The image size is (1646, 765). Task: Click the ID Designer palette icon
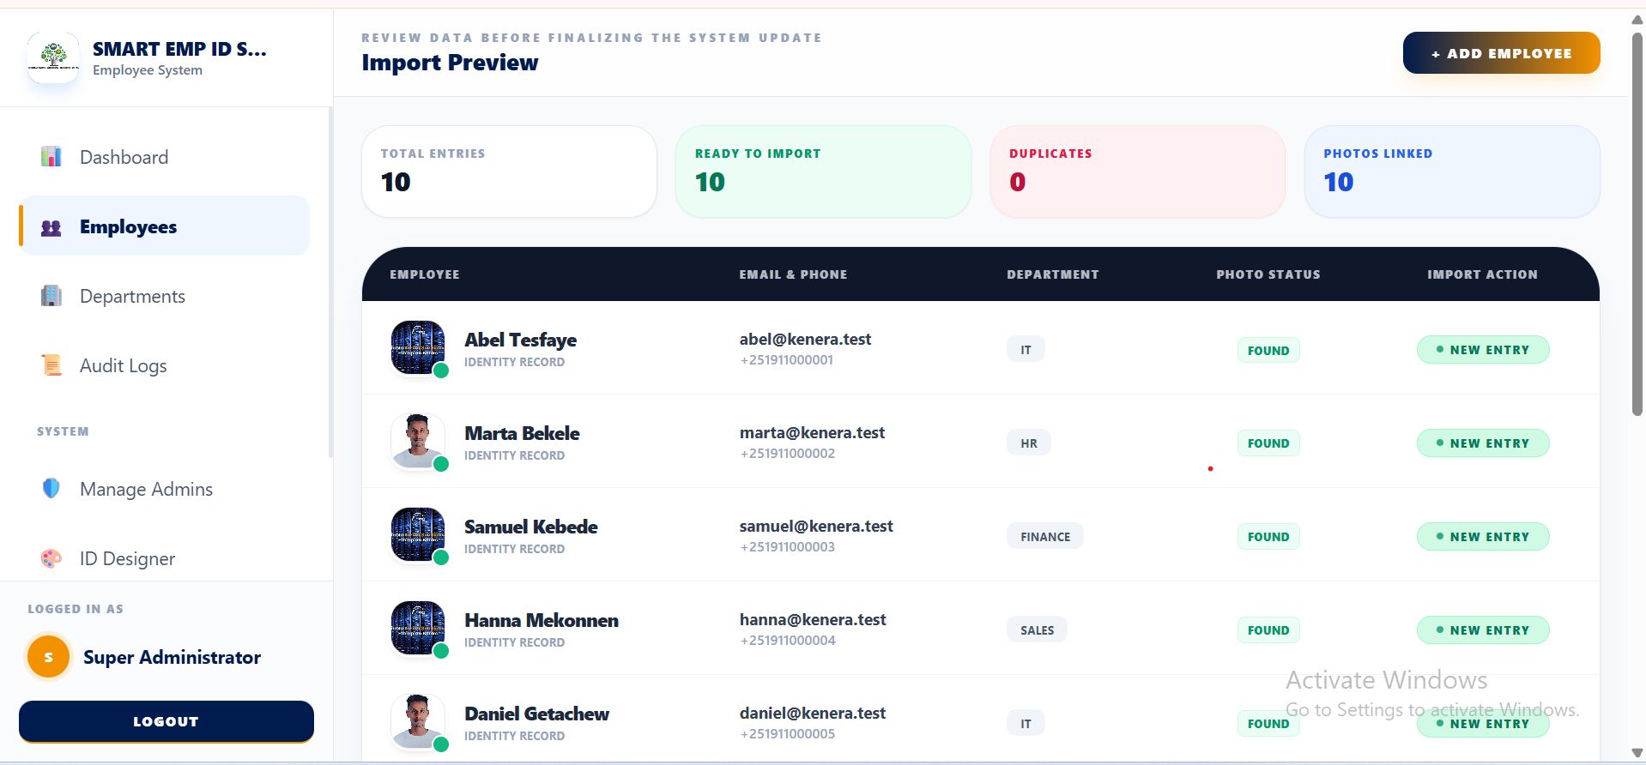pyautogui.click(x=51, y=558)
